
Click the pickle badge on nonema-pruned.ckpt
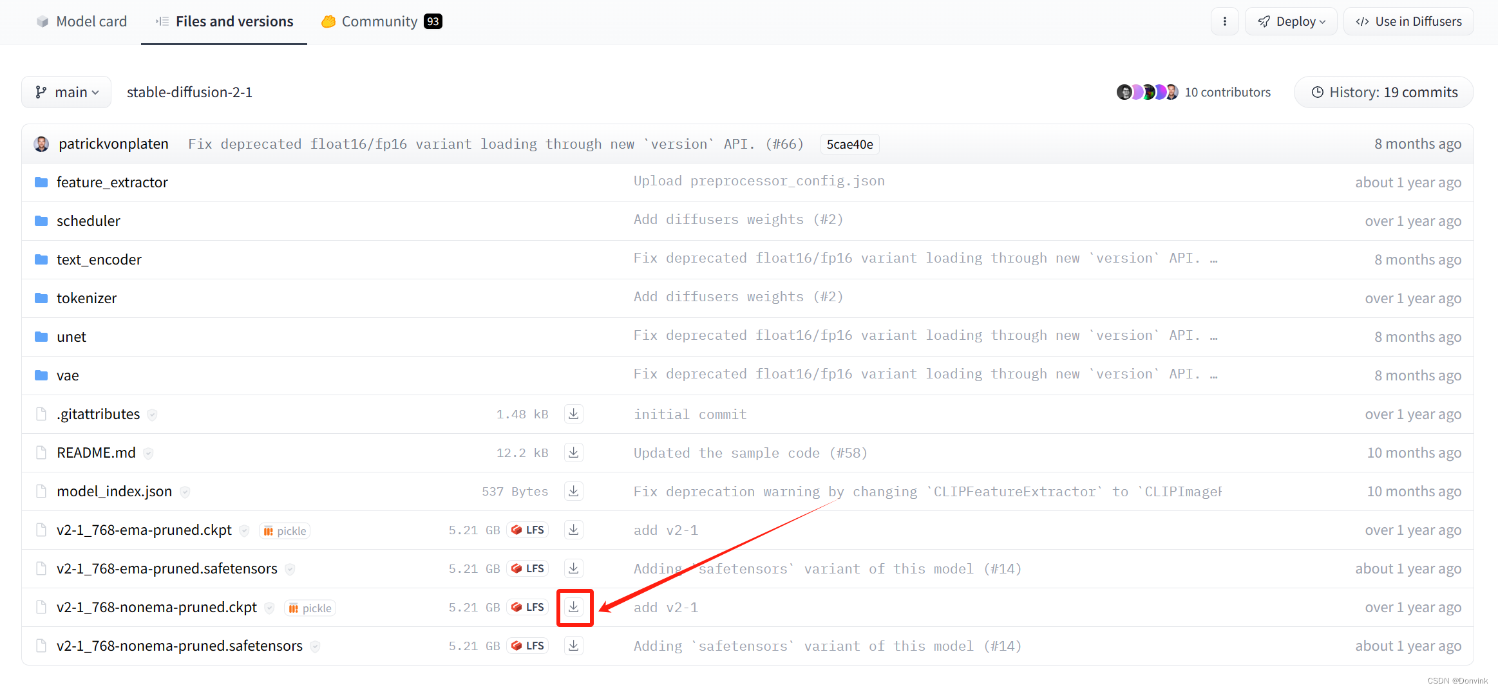310,608
